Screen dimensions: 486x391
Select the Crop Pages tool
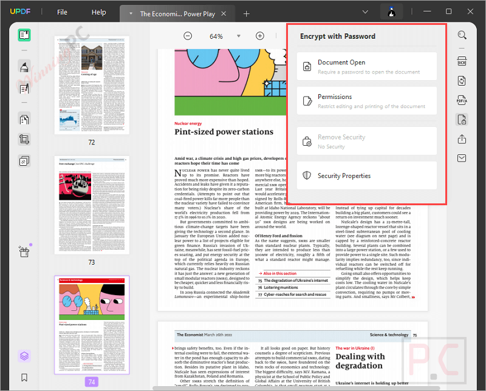tap(24, 140)
